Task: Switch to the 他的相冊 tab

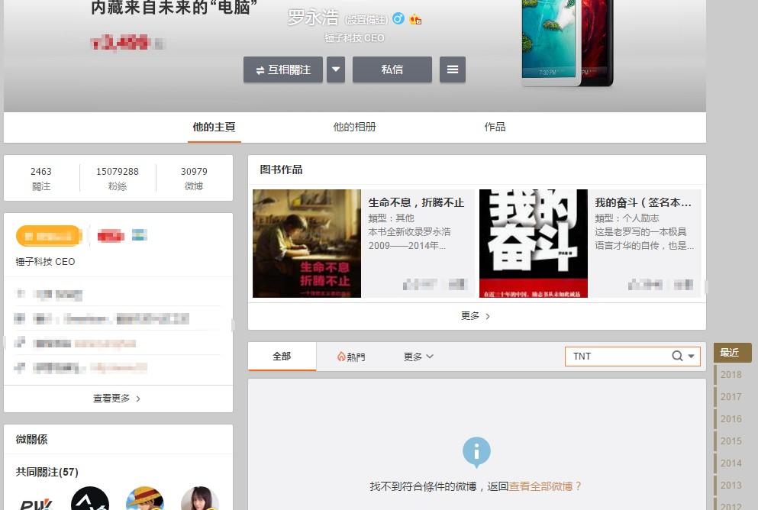Action: tap(355, 127)
